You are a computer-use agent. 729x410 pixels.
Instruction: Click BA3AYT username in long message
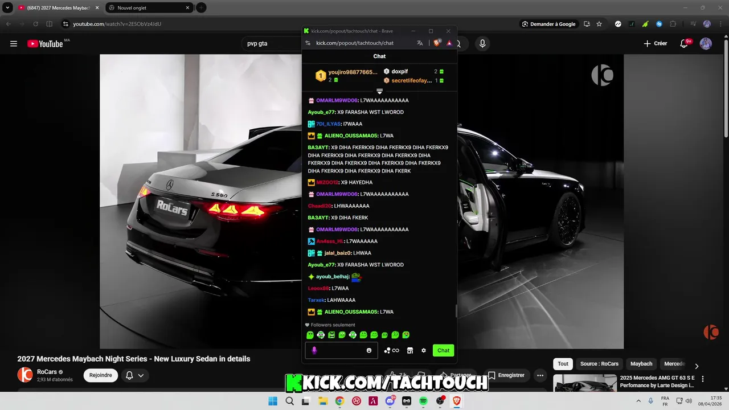(318, 147)
